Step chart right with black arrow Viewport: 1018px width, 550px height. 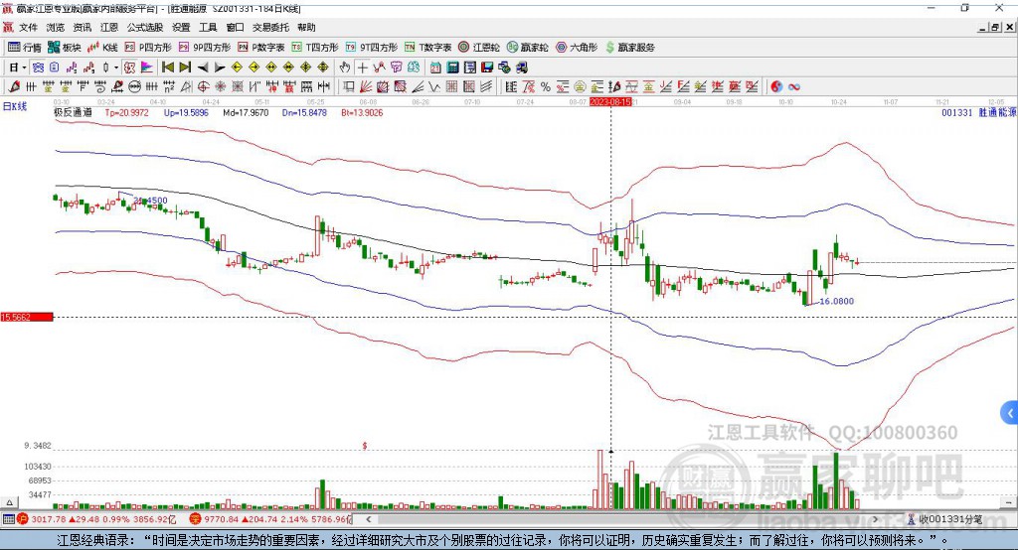click(x=220, y=68)
